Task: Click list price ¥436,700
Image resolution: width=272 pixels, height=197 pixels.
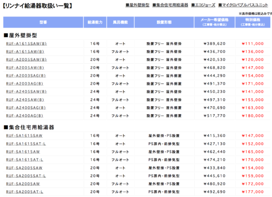Action: pos(214,52)
